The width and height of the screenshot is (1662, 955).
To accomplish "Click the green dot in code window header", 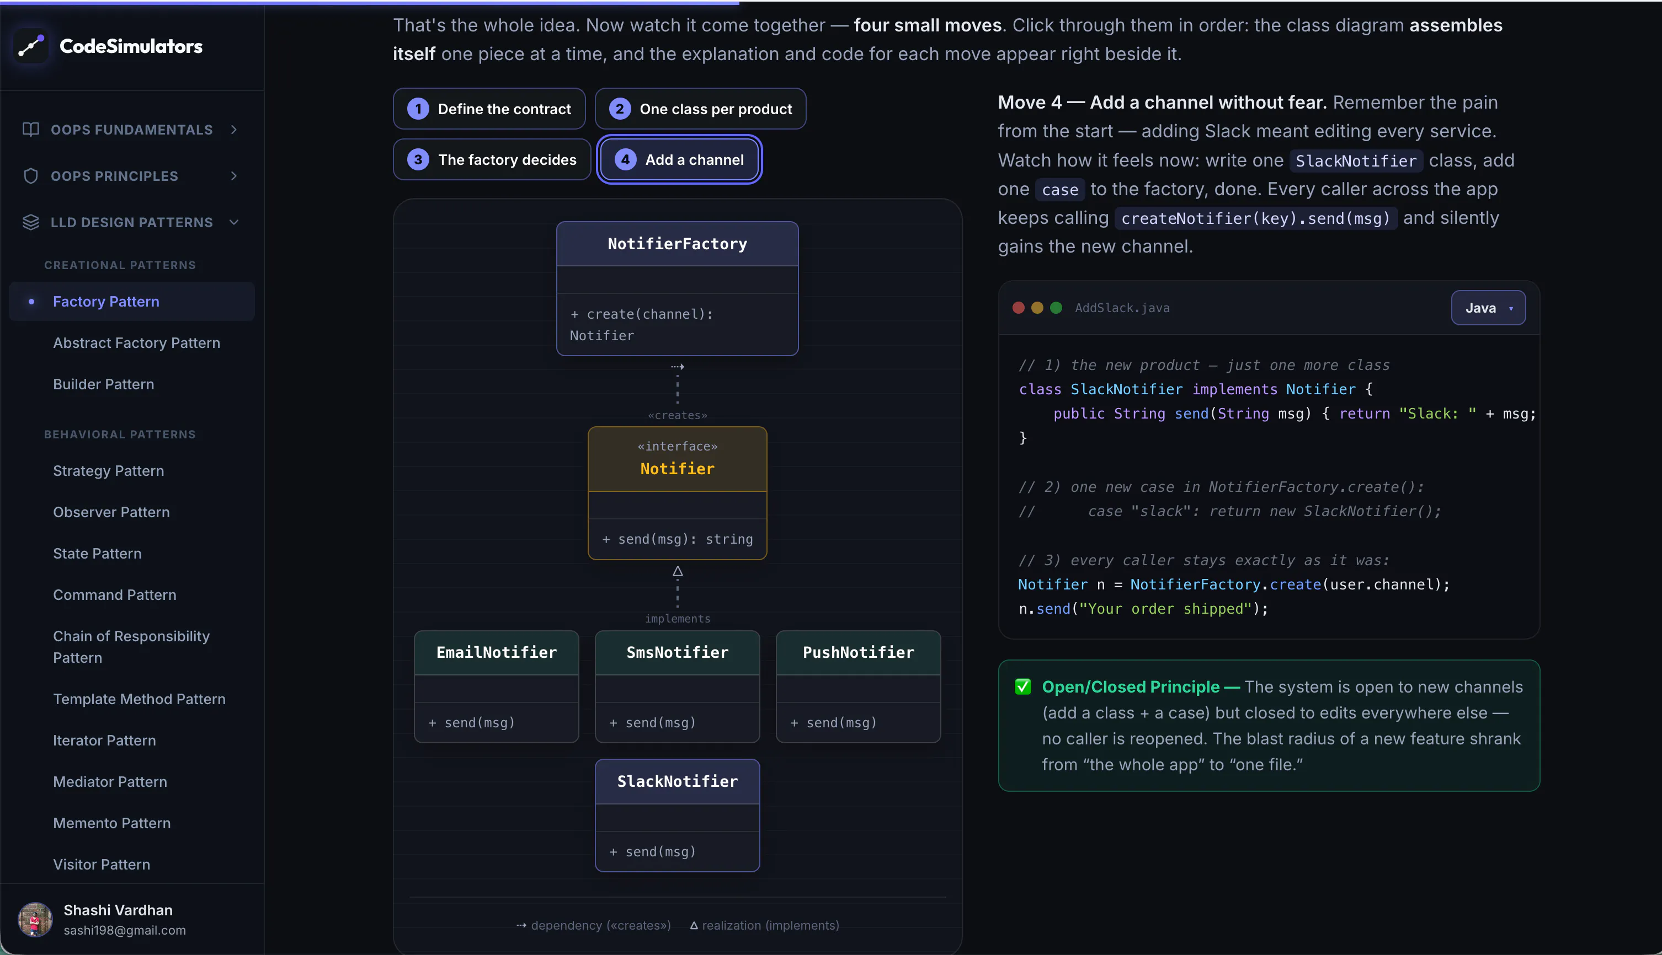I will pos(1056,308).
